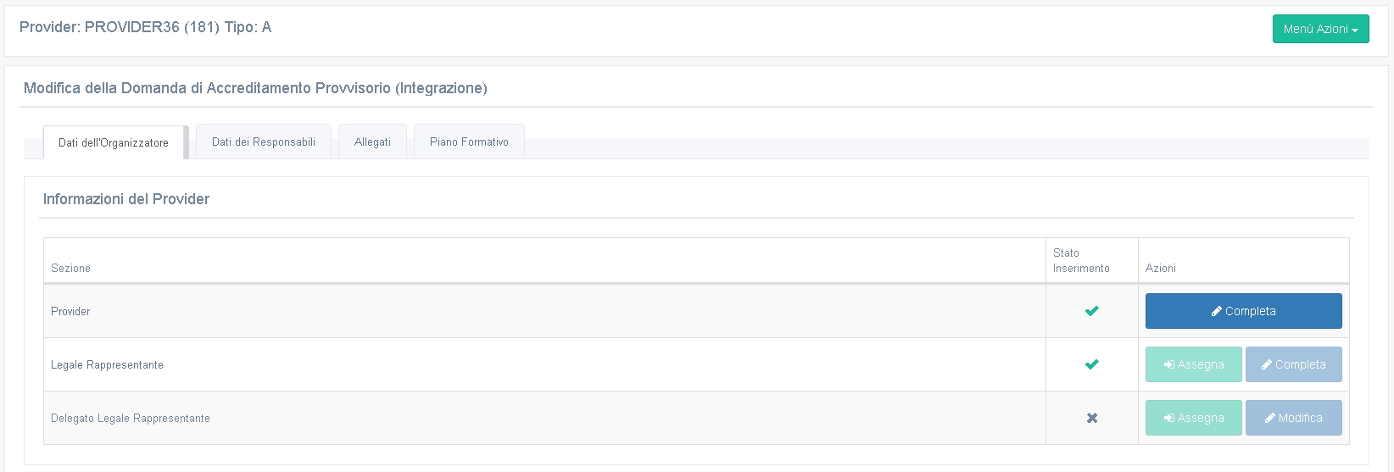The width and height of the screenshot is (1394, 472).
Task: Click Completa for Legale Rappresentante
Action: point(1293,364)
